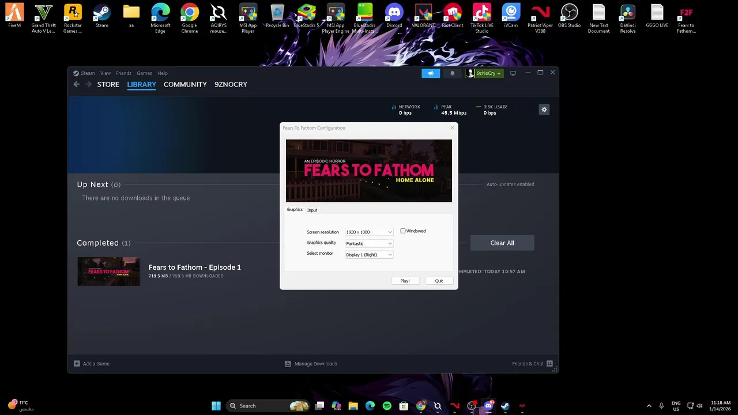Click the Big Picture mode monitor icon

pos(513,73)
